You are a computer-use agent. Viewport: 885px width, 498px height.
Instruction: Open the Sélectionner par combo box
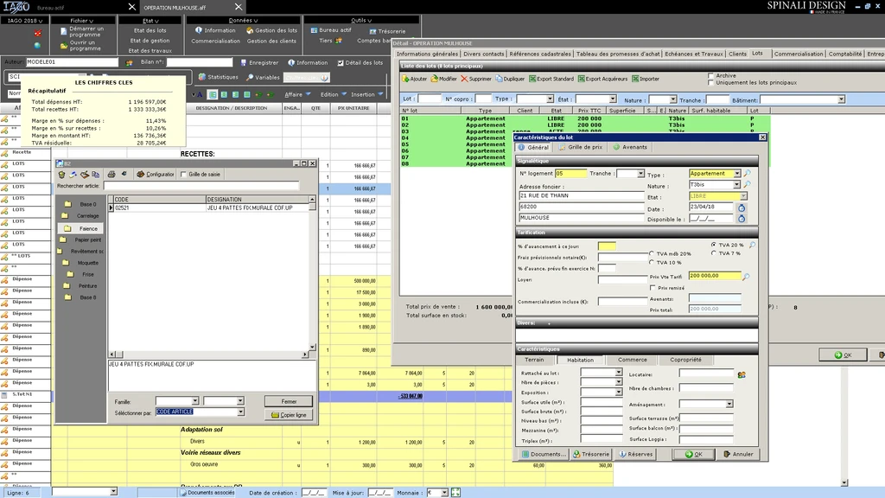pos(240,412)
